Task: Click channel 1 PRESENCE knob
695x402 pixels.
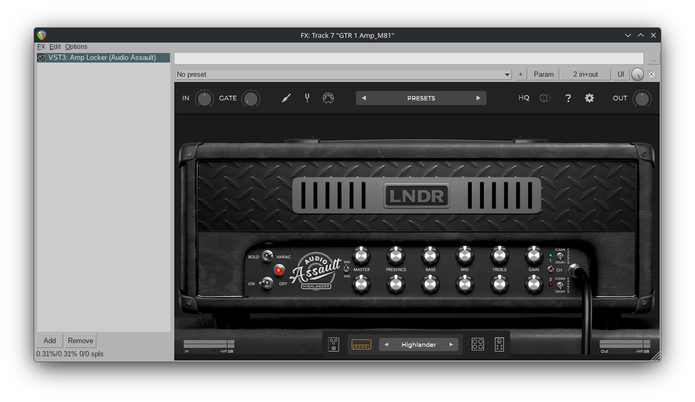Action: pos(395,255)
